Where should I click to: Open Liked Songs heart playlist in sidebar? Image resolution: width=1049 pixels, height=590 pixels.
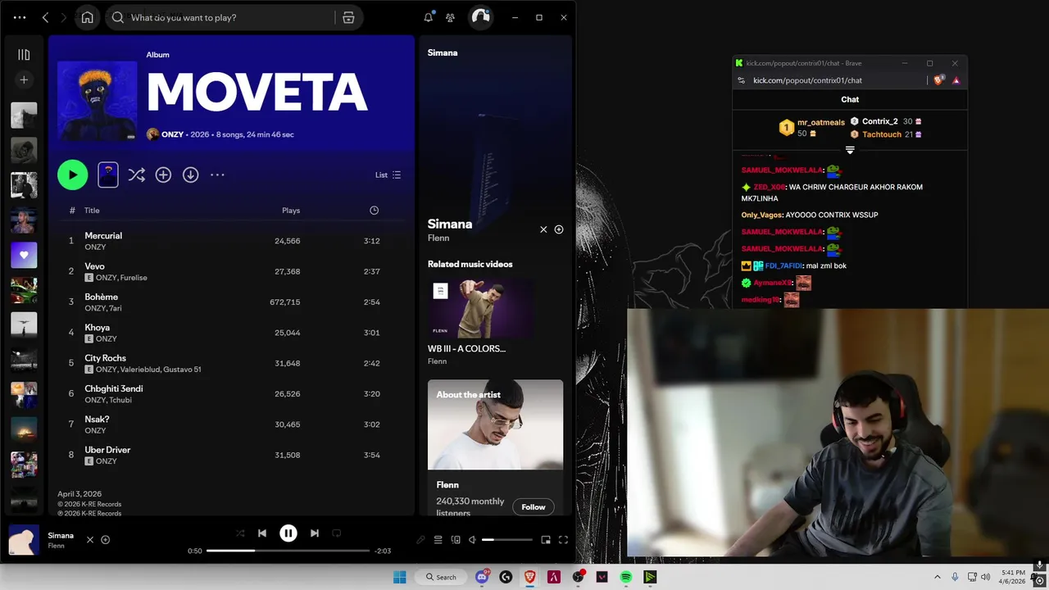(24, 255)
